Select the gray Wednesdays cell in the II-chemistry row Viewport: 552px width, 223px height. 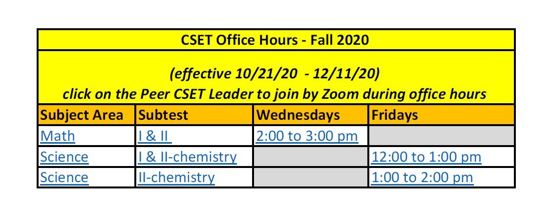(x=310, y=177)
